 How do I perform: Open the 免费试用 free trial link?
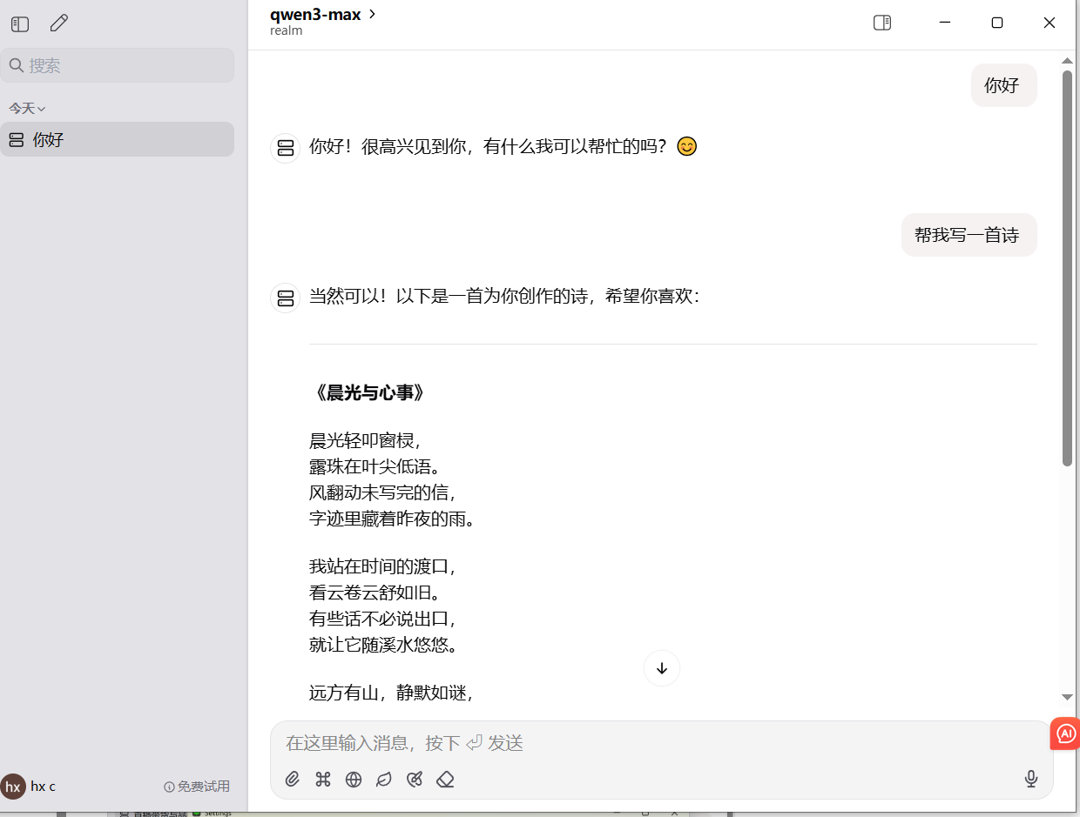[196, 787]
